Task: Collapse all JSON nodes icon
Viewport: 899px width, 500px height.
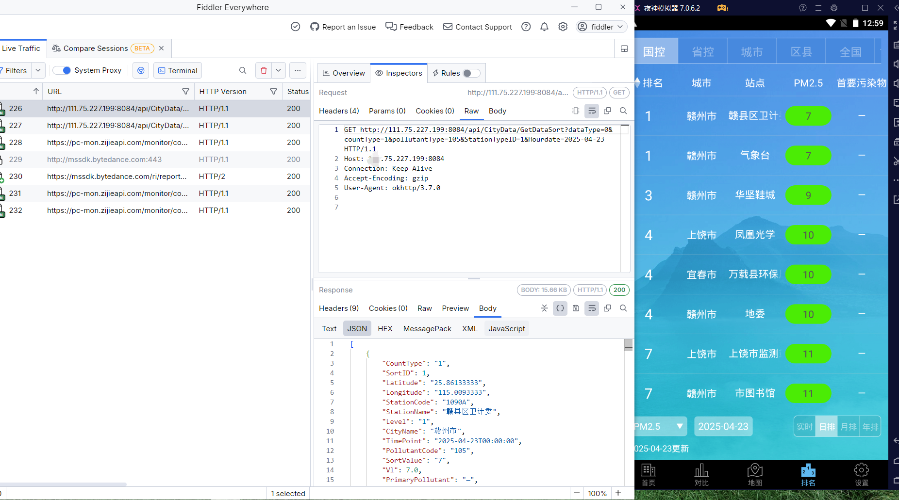Action: [x=544, y=308]
